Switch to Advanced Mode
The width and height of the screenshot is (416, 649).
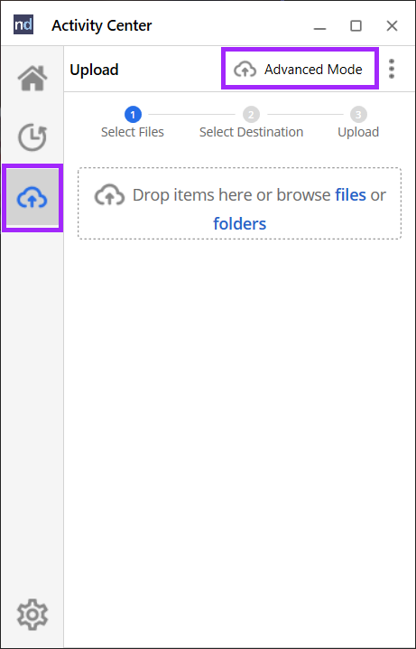pyautogui.click(x=300, y=69)
